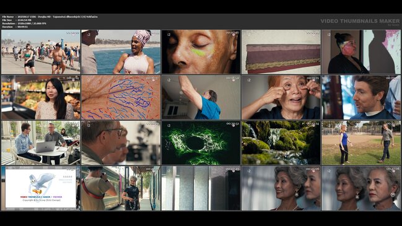
Task: Open thumbnail of older woman touching her eyes
Action: [x=281, y=97]
